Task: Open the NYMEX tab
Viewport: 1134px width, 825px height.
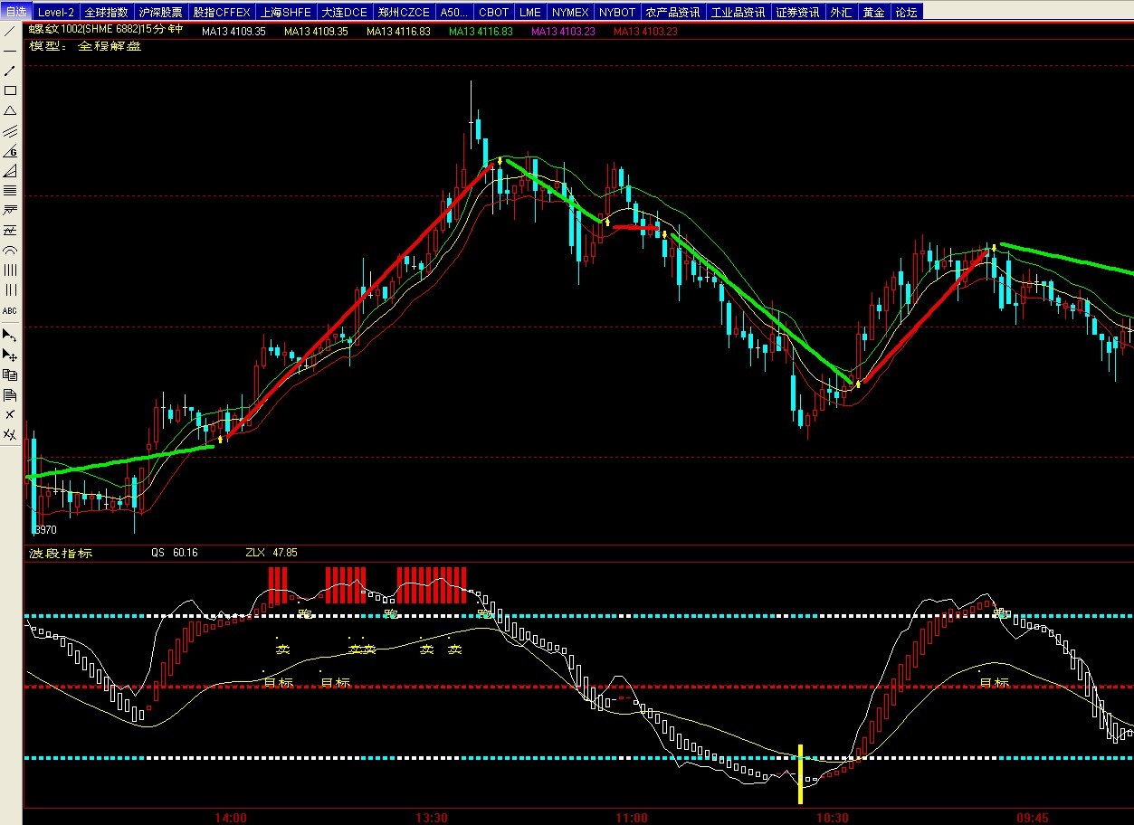Action: tap(570, 13)
